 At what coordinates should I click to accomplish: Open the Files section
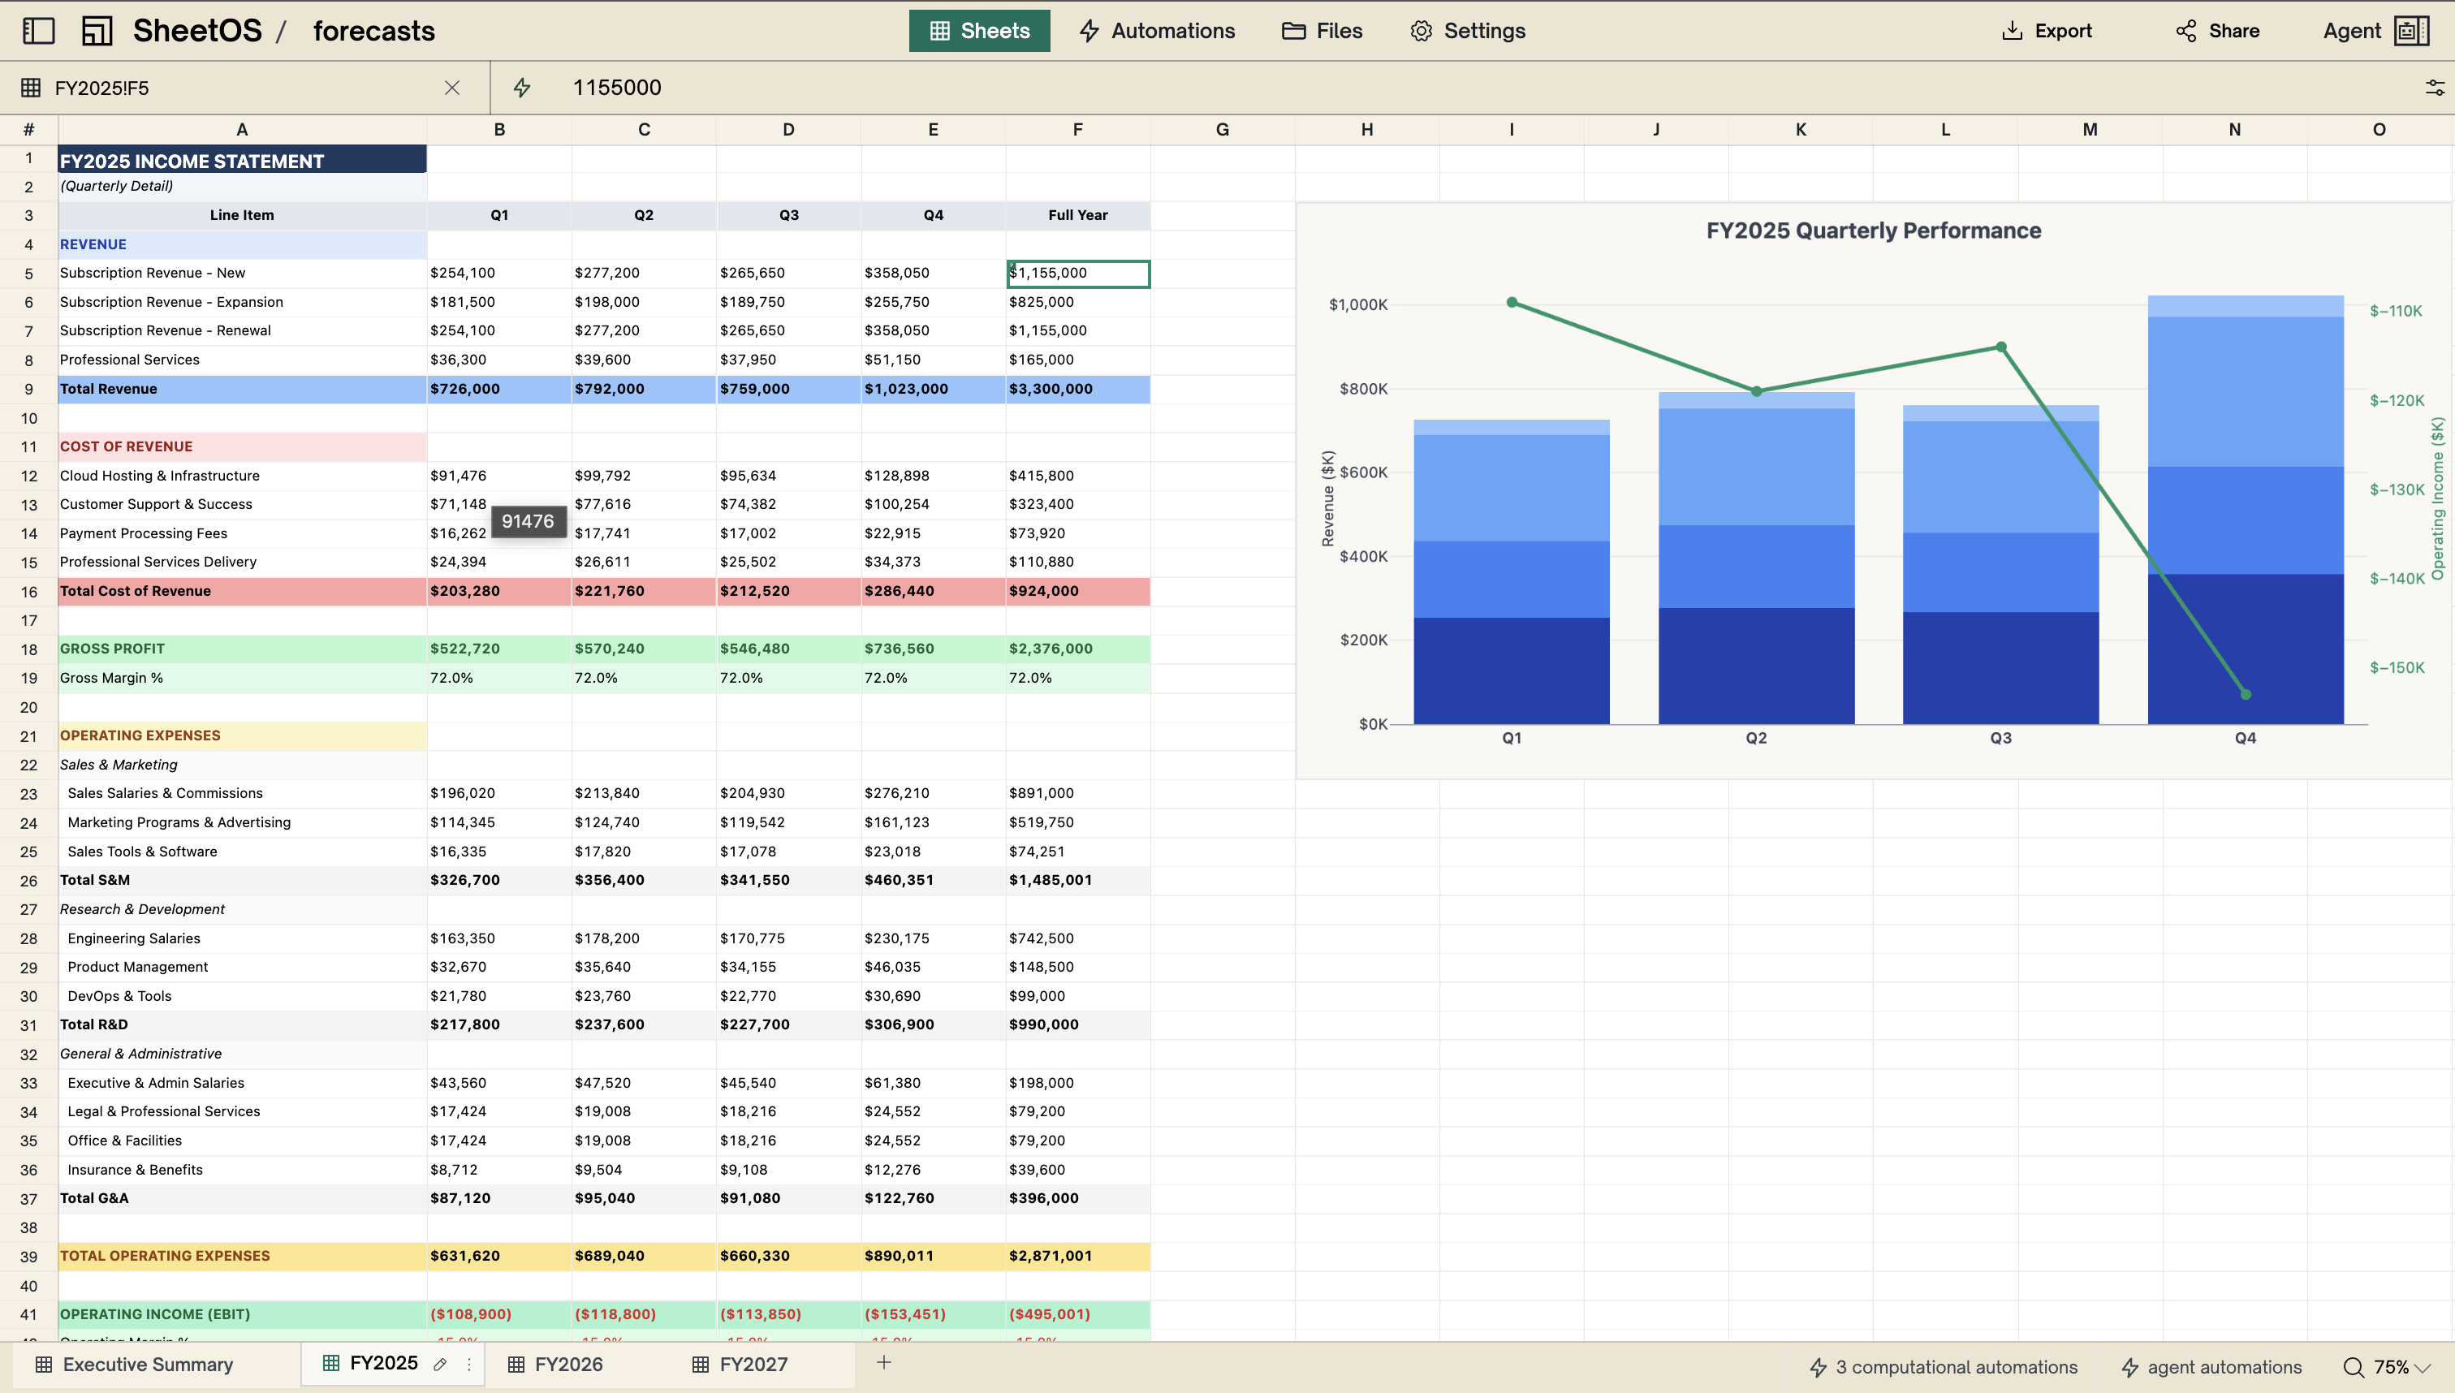(1321, 31)
